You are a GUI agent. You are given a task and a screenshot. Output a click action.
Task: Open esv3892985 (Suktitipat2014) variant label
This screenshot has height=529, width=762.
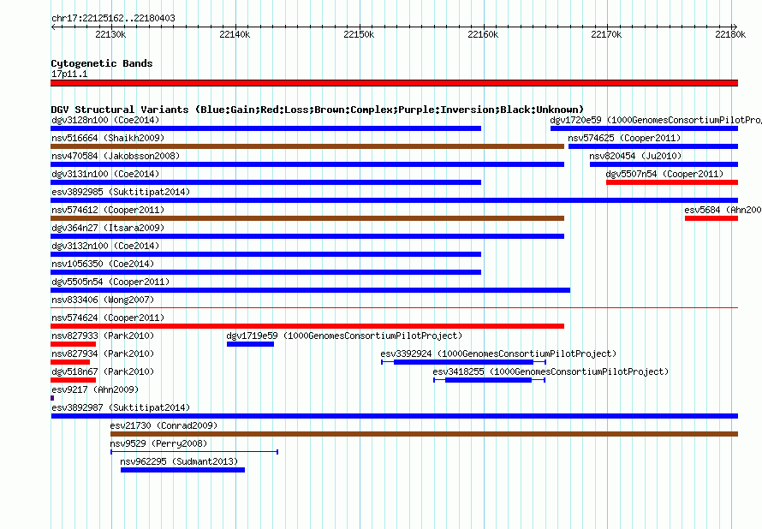pyautogui.click(x=121, y=192)
